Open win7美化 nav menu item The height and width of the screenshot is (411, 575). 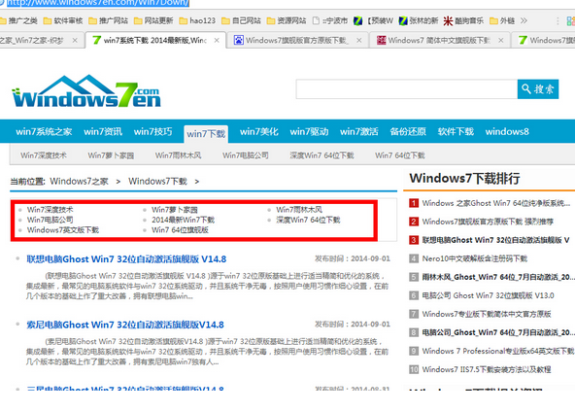pos(259,131)
